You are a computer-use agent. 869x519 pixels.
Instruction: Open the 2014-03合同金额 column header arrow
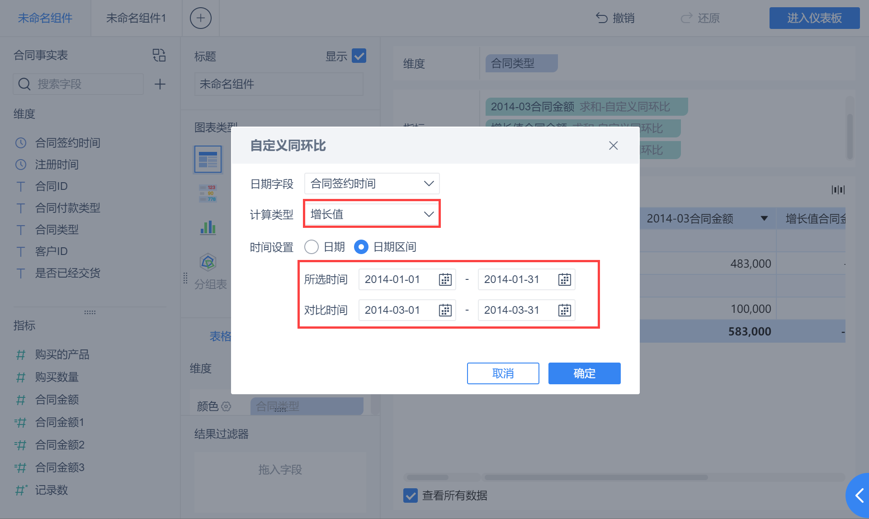tap(764, 219)
